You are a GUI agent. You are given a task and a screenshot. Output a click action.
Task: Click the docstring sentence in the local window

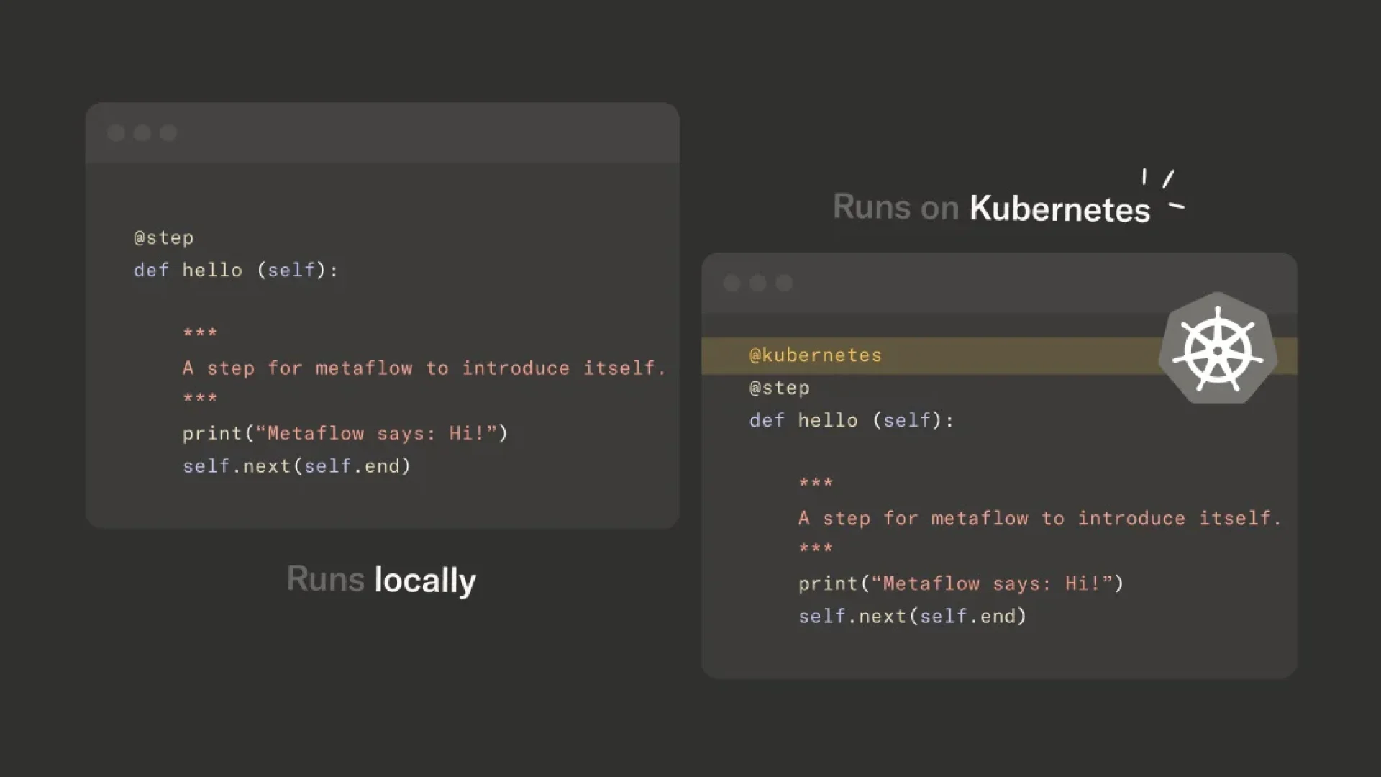[424, 368]
